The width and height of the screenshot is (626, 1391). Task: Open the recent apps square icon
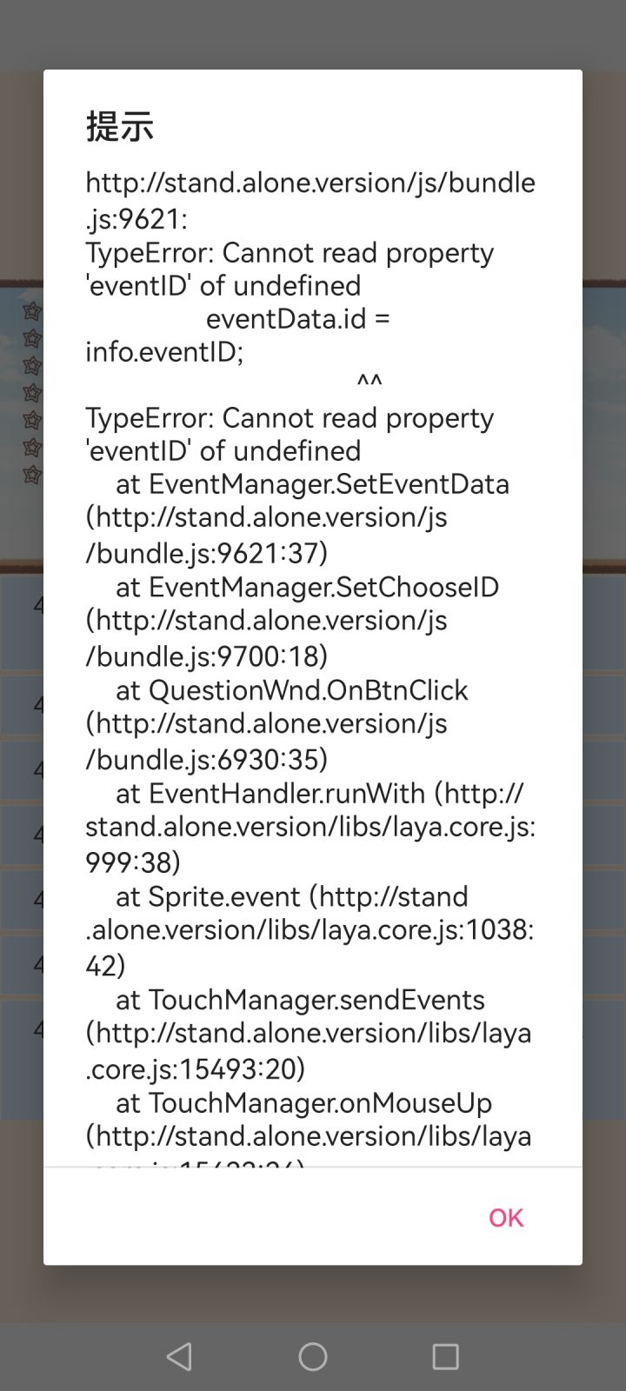click(445, 1356)
